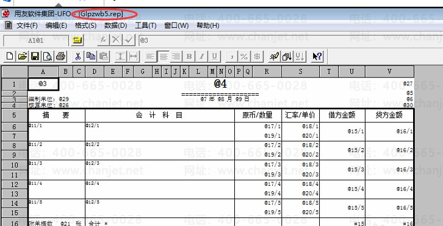Paste using the clipboard icon
This screenshot has height=226, width=443.
104,56
